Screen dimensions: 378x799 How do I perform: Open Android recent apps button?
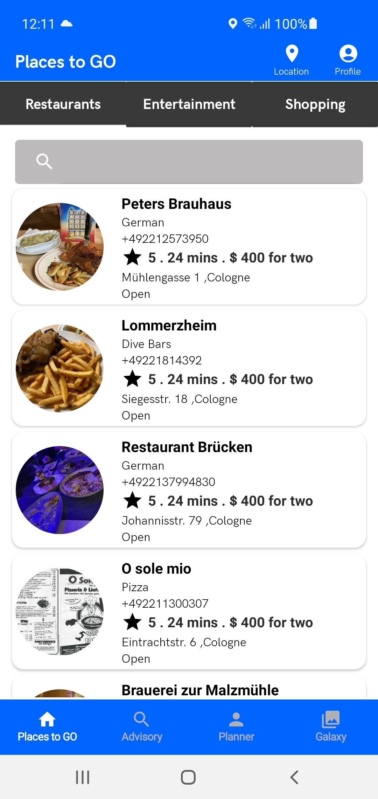83,777
